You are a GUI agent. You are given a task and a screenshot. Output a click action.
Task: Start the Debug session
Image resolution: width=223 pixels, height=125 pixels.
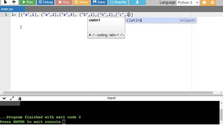[46, 2]
